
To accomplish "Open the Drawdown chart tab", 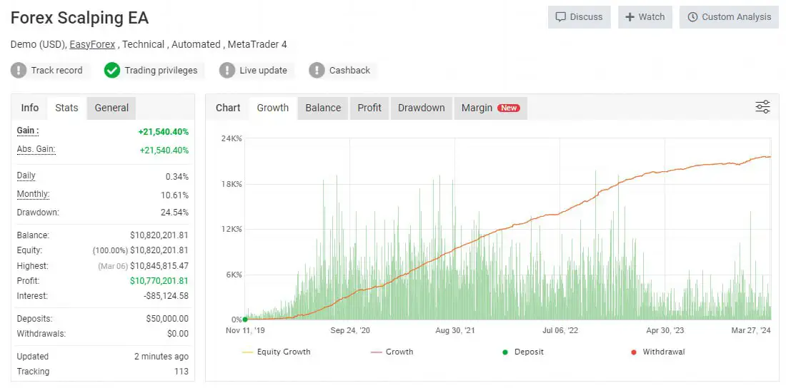I will [421, 108].
